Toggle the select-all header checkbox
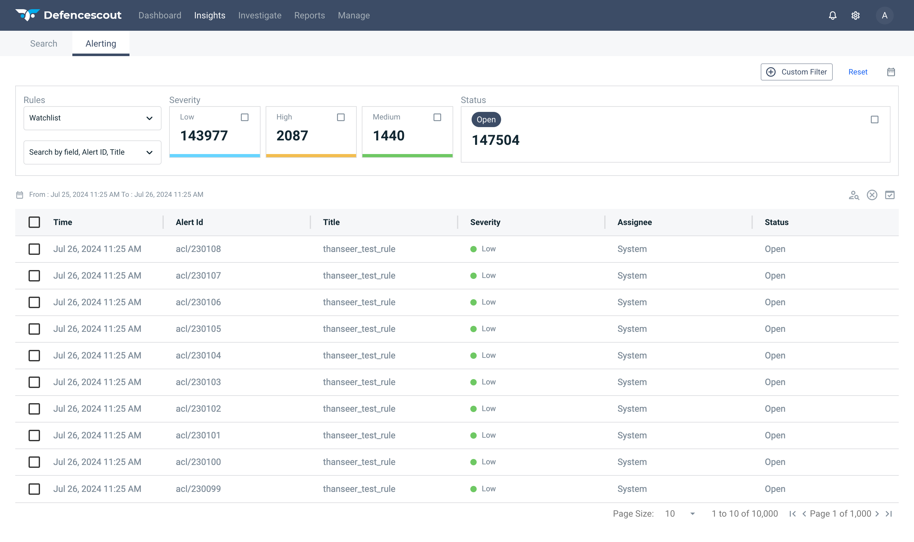 34,222
